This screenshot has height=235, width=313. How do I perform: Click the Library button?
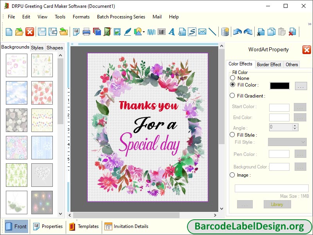(277, 204)
